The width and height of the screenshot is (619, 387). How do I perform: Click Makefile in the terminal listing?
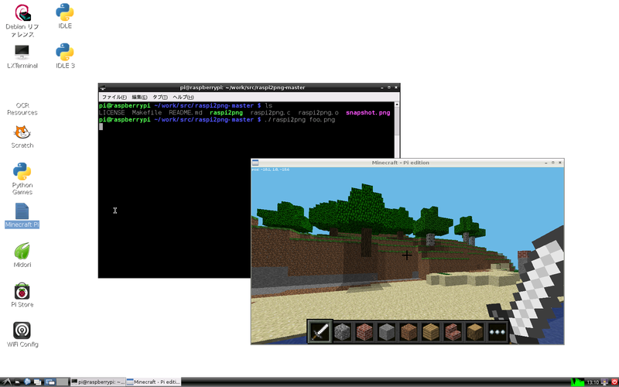[x=147, y=112]
